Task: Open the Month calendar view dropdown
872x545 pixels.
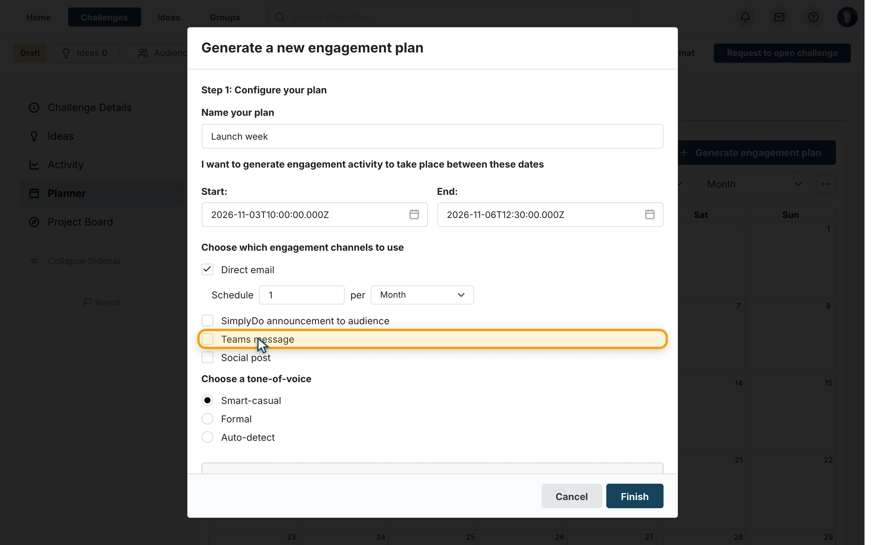Action: 754,184
